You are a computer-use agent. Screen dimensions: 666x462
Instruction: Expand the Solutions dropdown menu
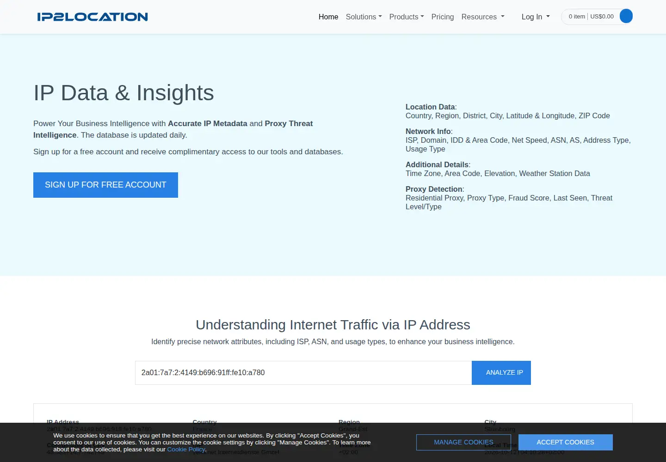pyautogui.click(x=364, y=17)
